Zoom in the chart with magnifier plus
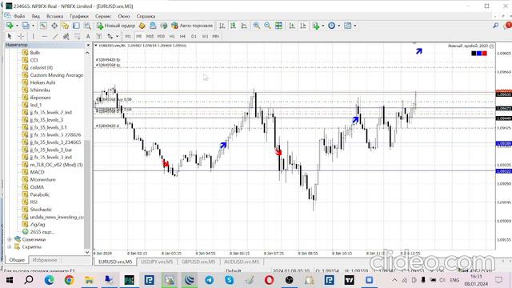Screen dimensions: 512x288 click(x=257, y=26)
